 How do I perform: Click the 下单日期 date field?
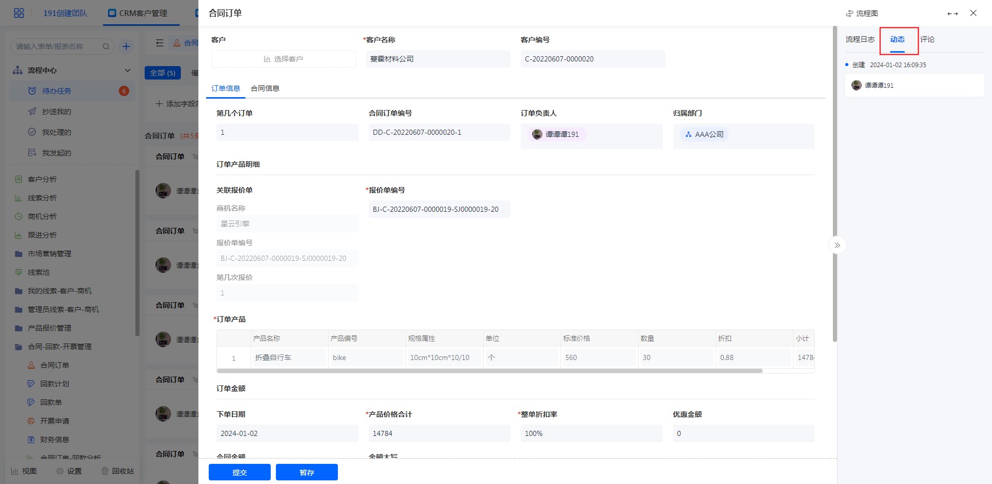click(287, 433)
